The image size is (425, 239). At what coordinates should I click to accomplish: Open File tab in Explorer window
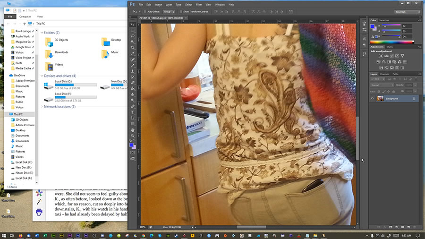[10, 17]
